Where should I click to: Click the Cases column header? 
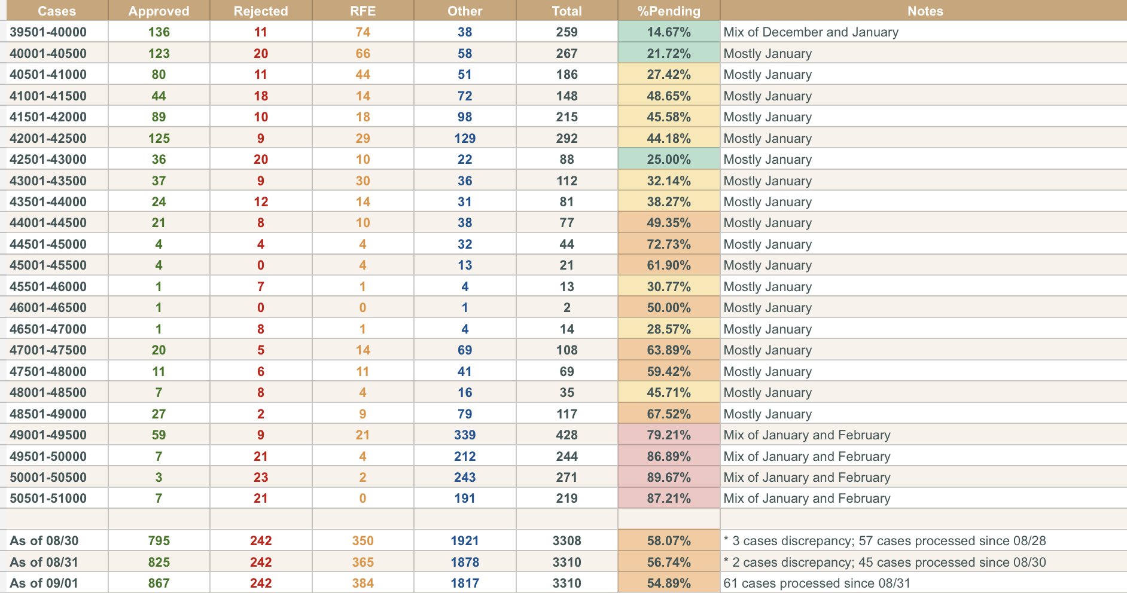pos(57,11)
